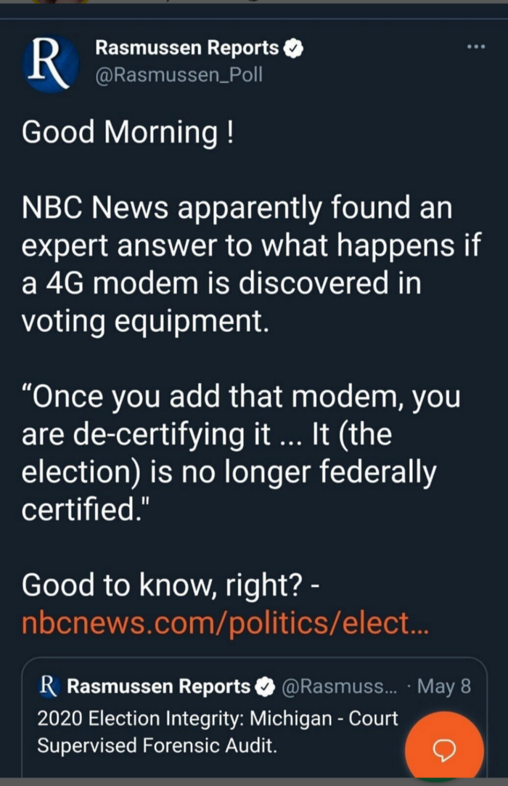Open the Rasmussen Reports display name at top
The width and height of the screenshot is (508, 786).
click(x=187, y=49)
